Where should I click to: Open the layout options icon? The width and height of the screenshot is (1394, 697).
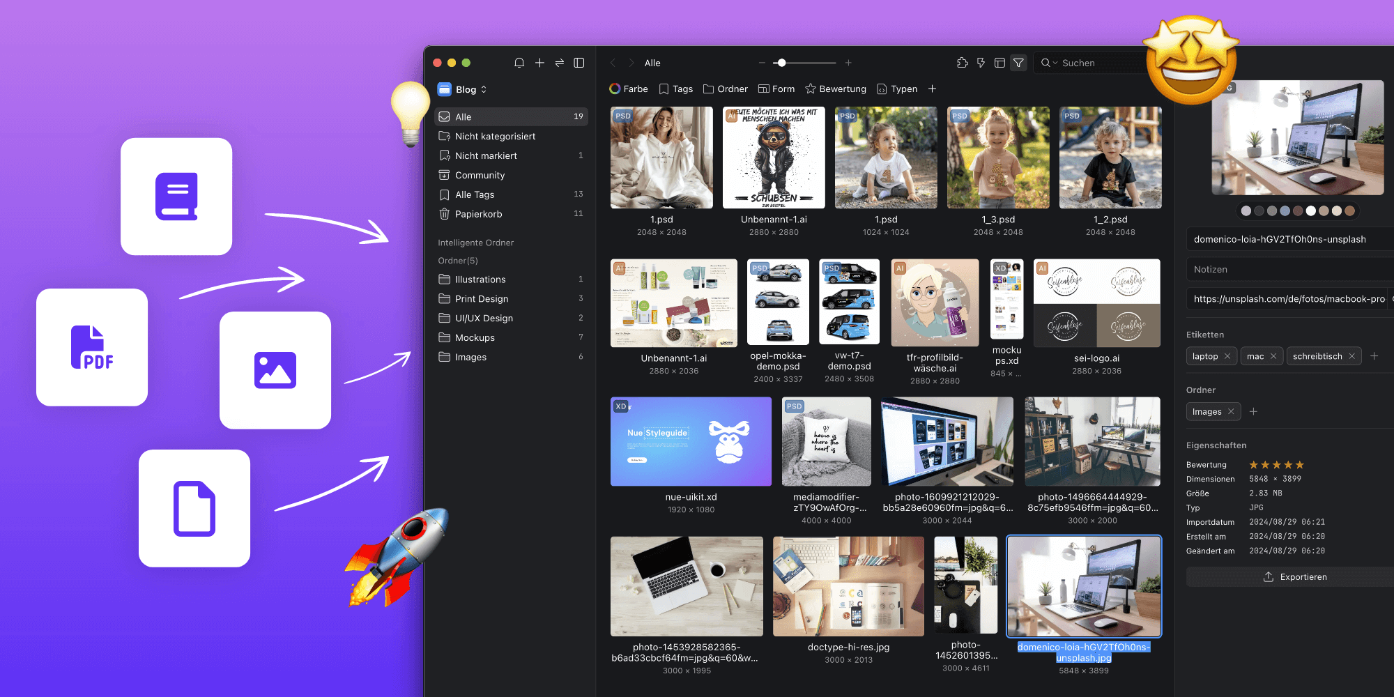point(999,63)
